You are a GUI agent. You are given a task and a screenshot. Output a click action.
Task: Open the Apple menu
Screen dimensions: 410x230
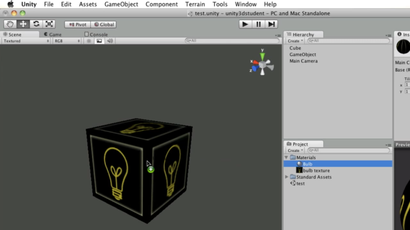[x=10, y=4]
